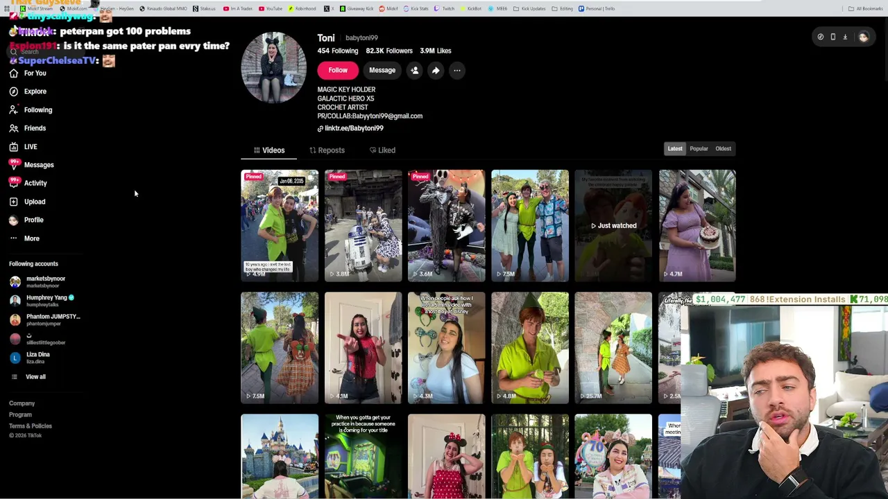The height and width of the screenshot is (499, 888).
Task: Open the Robinhood bookmark
Action: click(x=302, y=8)
